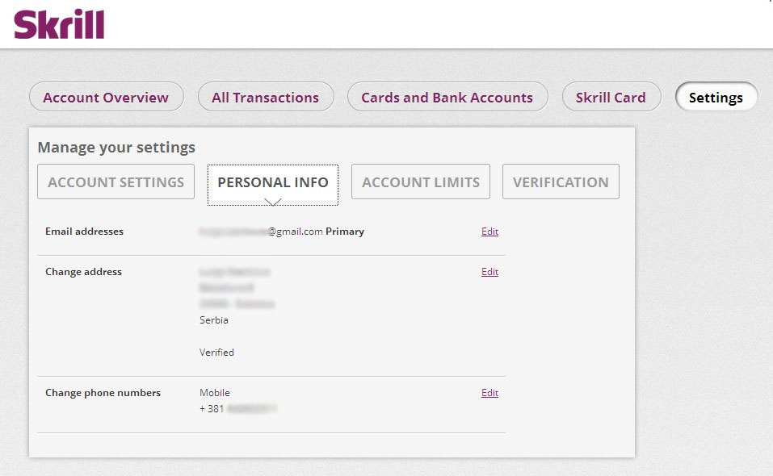Edit the phone numbers
The width and height of the screenshot is (773, 476).
point(489,393)
